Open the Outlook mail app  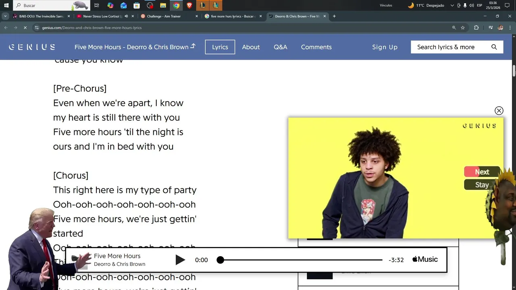(x=123, y=5)
